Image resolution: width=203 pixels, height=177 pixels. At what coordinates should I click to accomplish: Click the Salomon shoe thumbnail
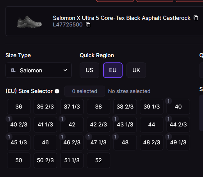30,22
